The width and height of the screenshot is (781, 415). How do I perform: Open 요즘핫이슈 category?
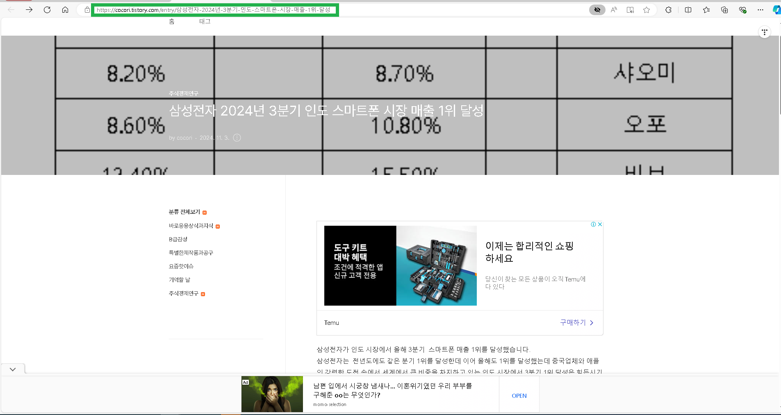pos(181,266)
